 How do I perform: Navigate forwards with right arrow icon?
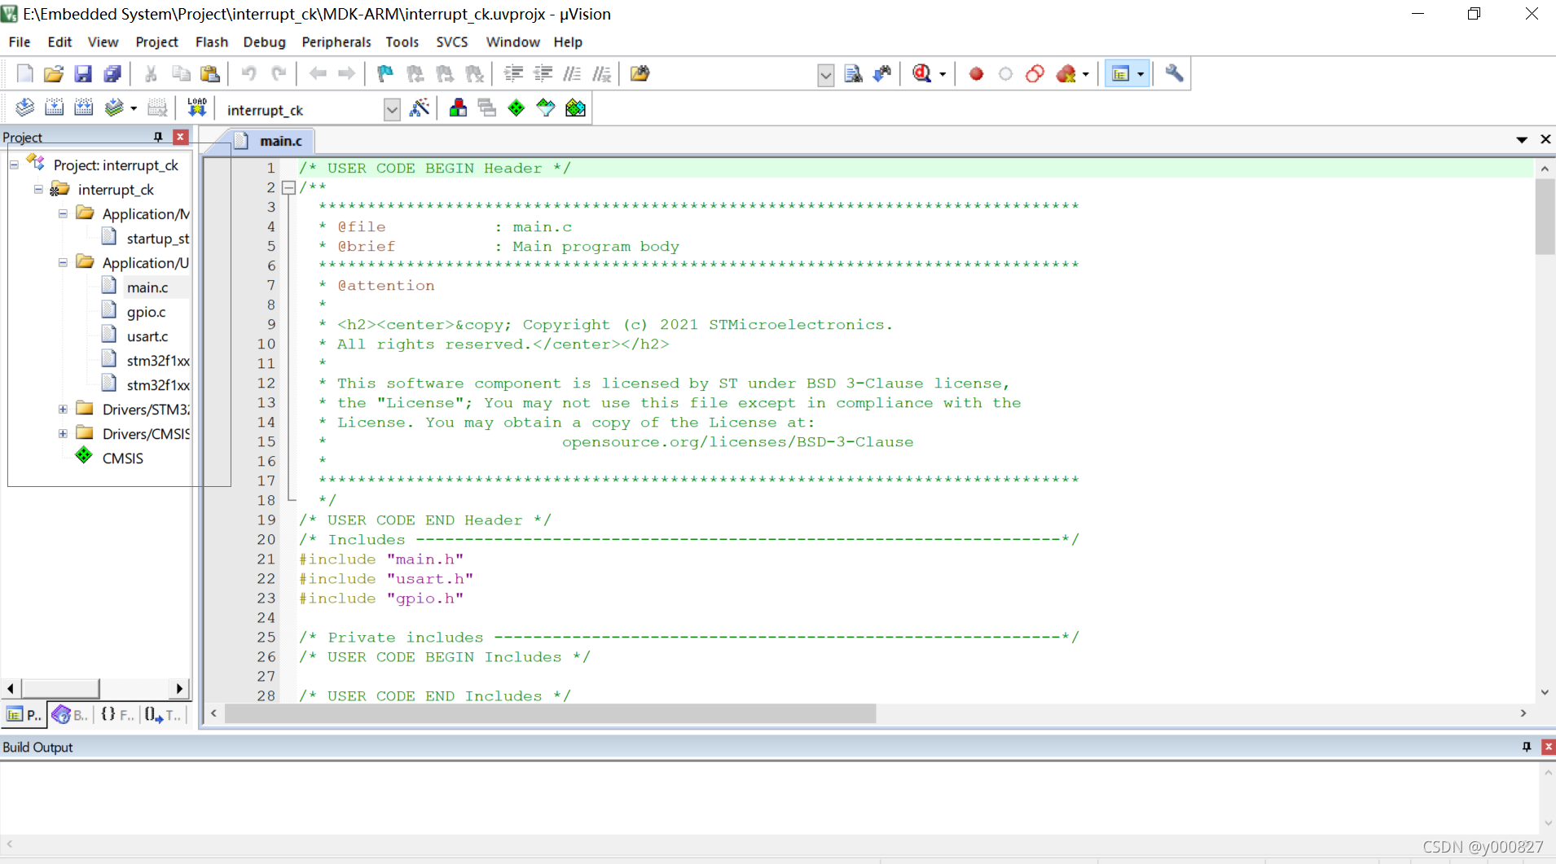tap(347, 74)
